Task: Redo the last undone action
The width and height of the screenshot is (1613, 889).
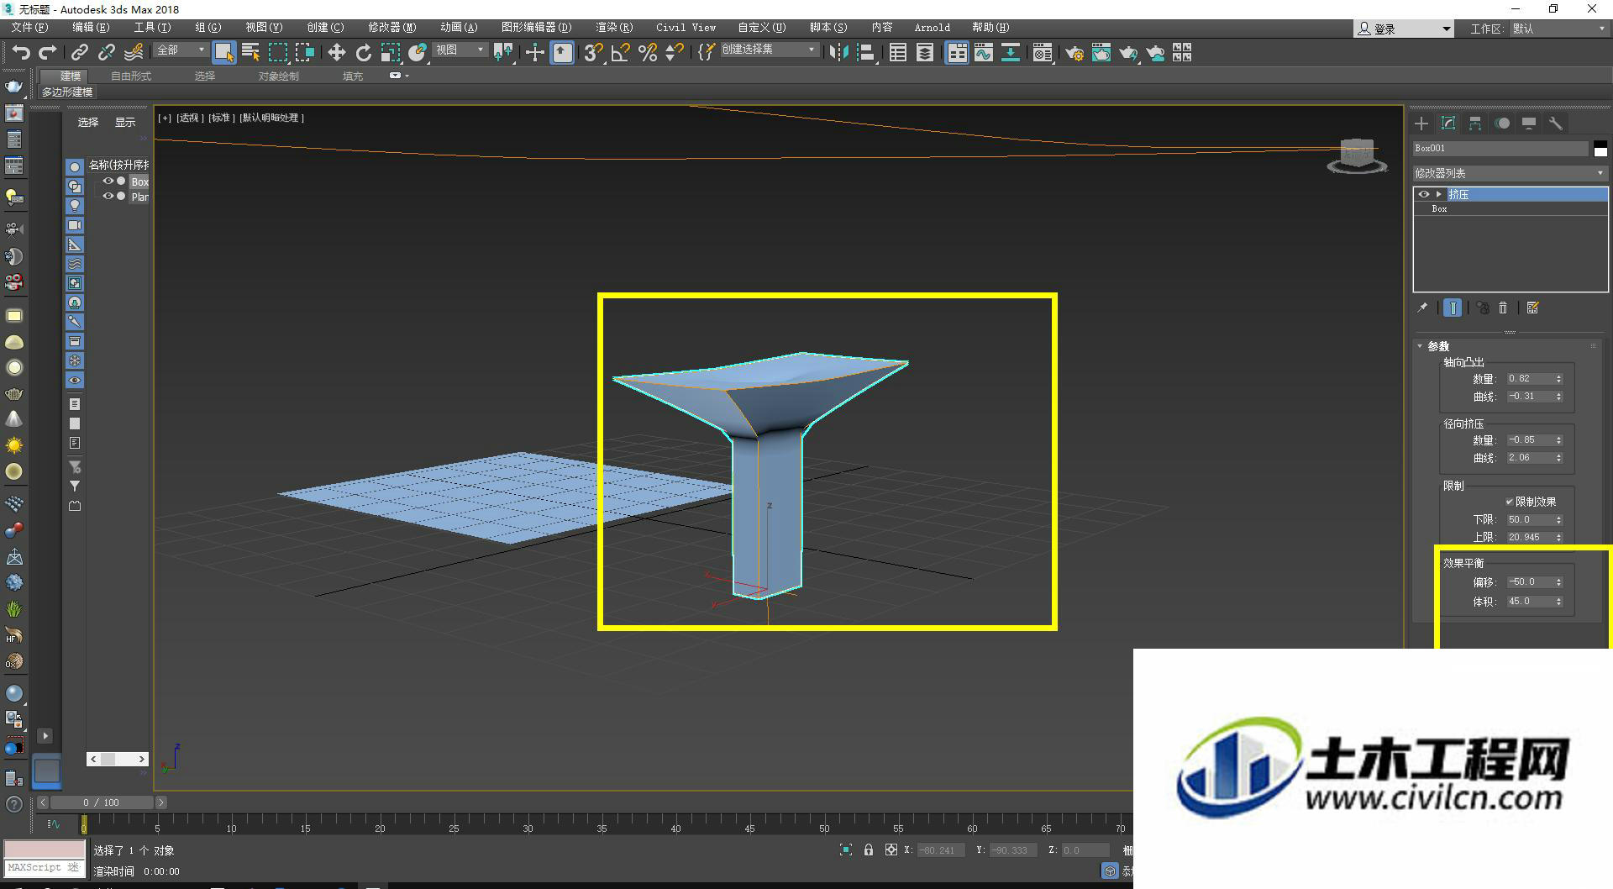Action: (x=48, y=53)
